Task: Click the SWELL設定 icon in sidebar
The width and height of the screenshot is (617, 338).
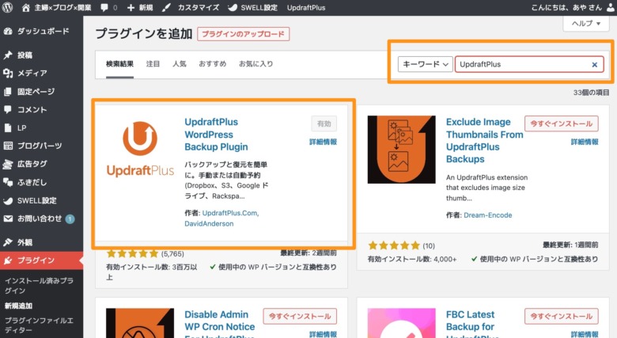Action: 8,200
